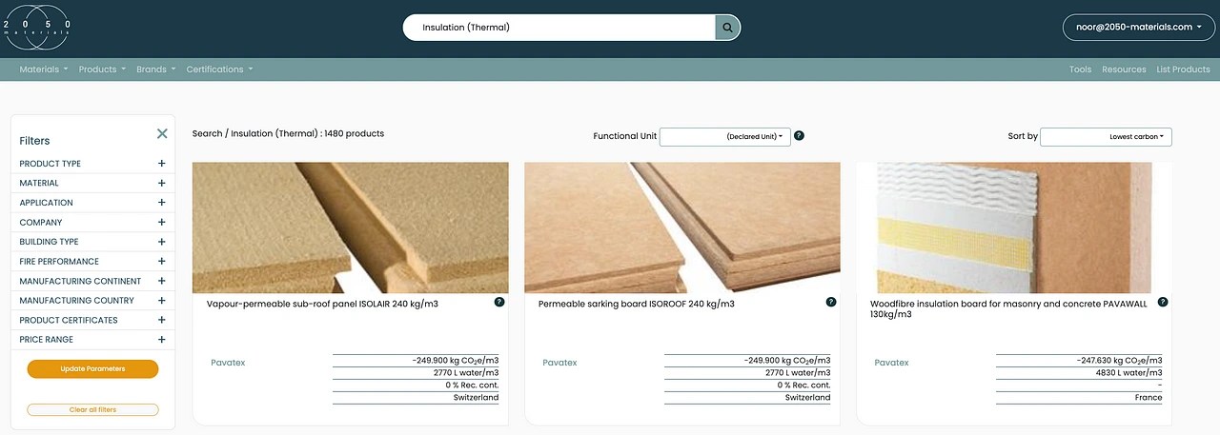This screenshot has height=435, width=1220.
Task: Click the search breadcrumb showing 1480 products
Action: pyautogui.click(x=288, y=134)
